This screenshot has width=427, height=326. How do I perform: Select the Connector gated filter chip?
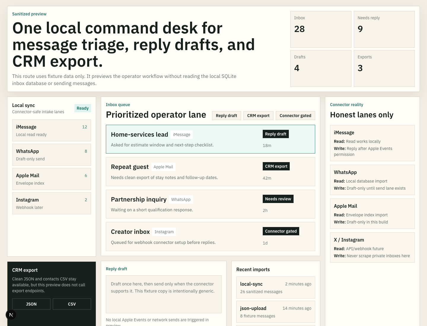(295, 116)
